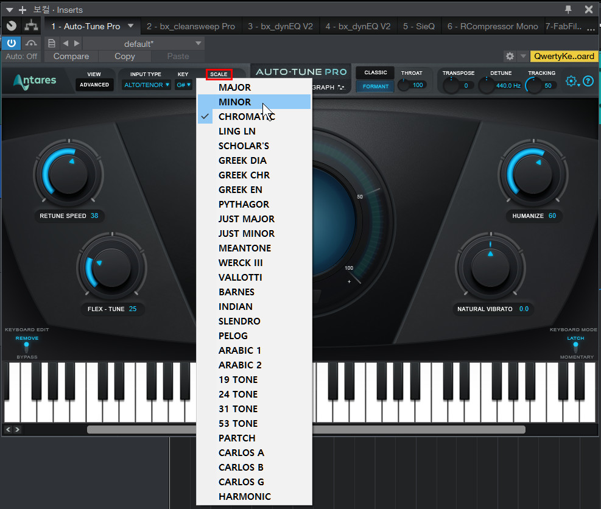Click the FLEX - TUNE knob

click(x=111, y=267)
